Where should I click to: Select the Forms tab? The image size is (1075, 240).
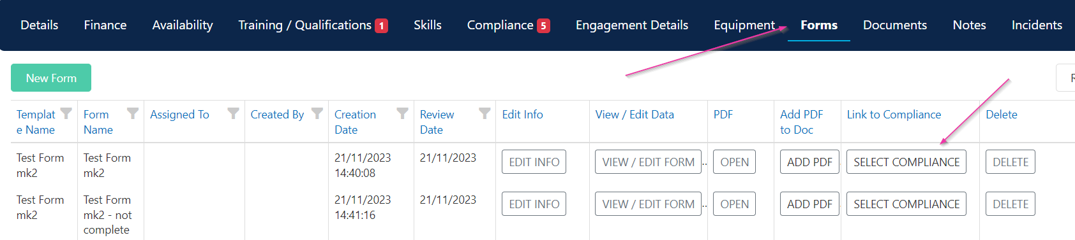(819, 25)
